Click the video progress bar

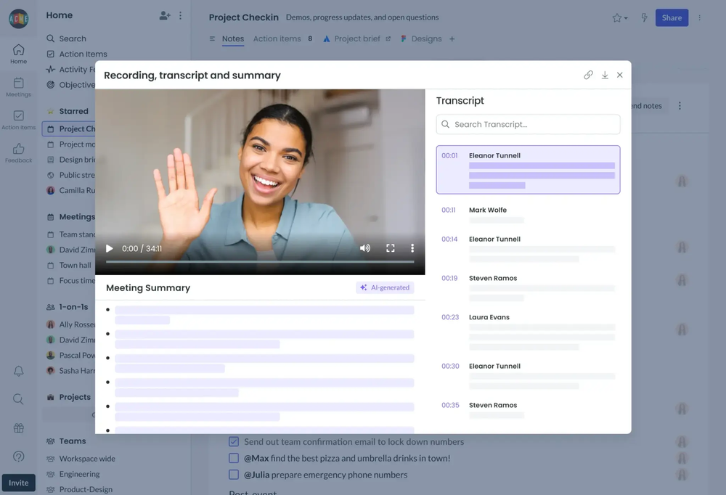260,262
